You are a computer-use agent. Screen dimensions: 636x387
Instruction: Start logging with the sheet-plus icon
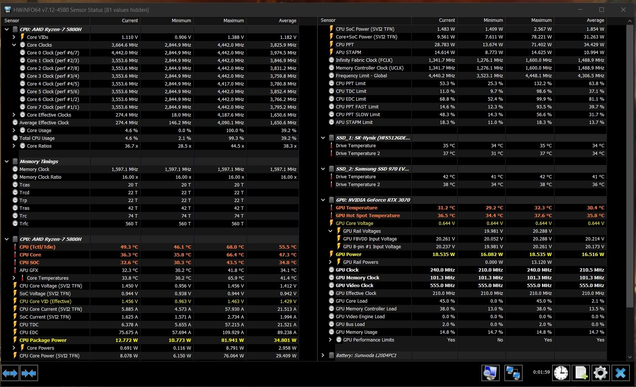(x=581, y=373)
